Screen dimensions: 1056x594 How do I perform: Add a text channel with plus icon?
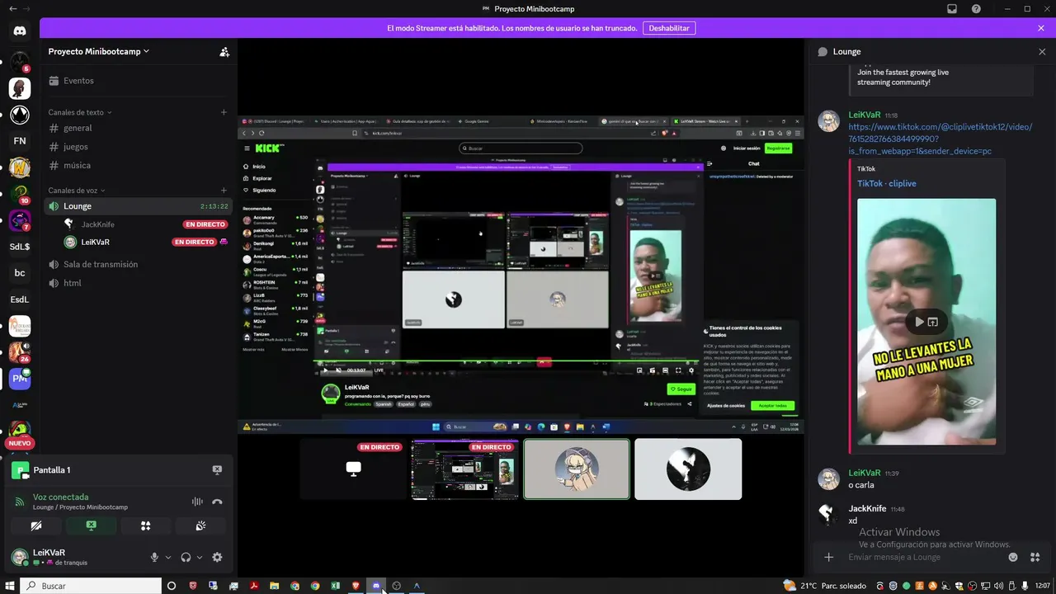coord(224,112)
